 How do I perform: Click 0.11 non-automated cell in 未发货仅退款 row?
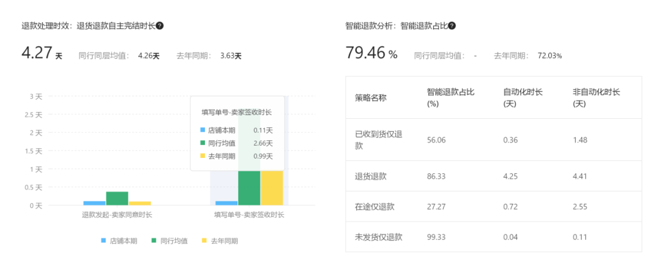[580, 237]
